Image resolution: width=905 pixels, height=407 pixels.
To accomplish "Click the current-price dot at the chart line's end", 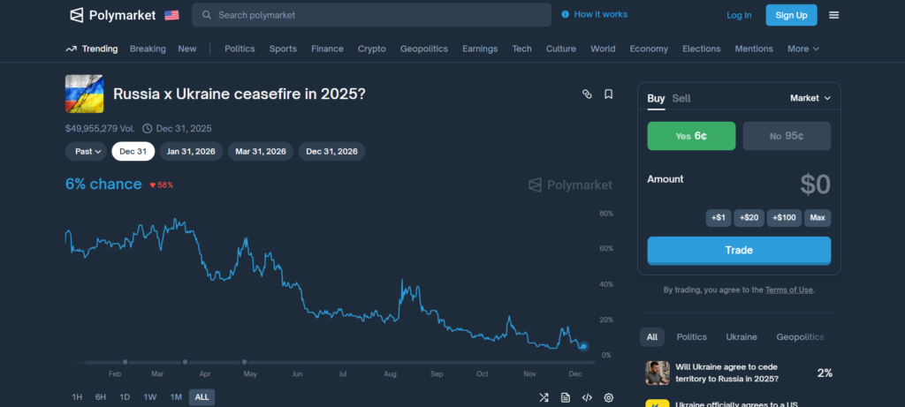I will [x=583, y=346].
